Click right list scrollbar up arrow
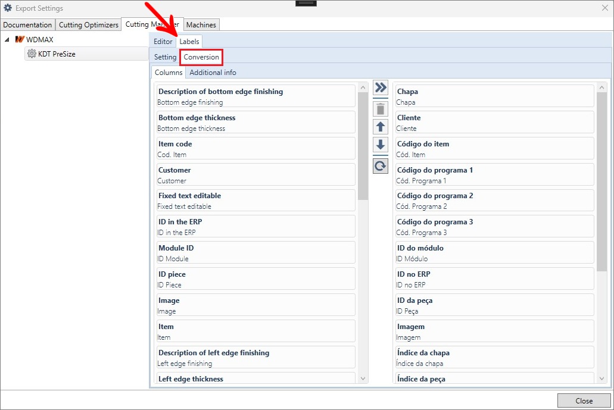The image size is (614, 410). (602, 87)
